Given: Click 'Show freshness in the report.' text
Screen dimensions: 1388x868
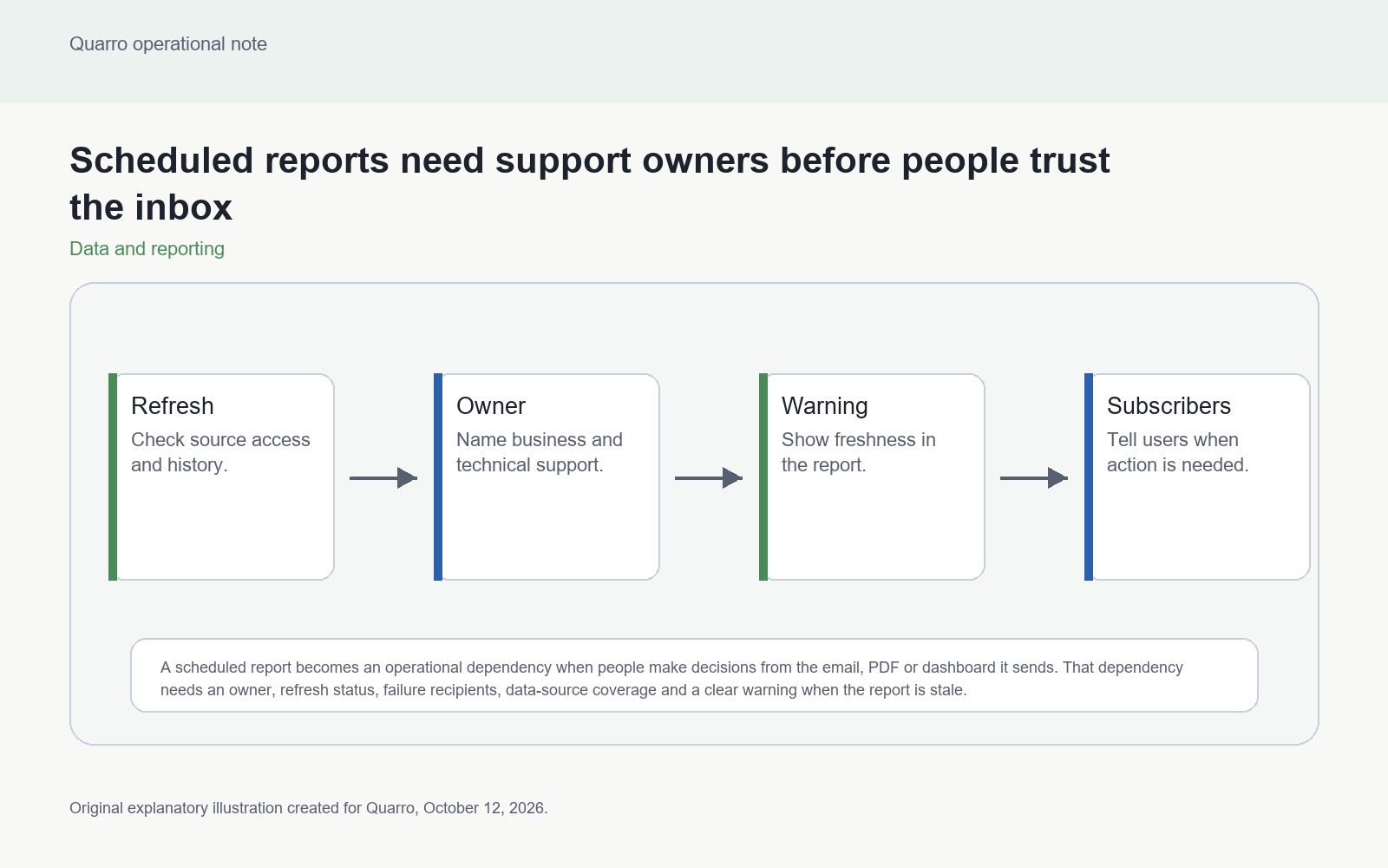Looking at the screenshot, I should pyautogui.click(x=859, y=452).
